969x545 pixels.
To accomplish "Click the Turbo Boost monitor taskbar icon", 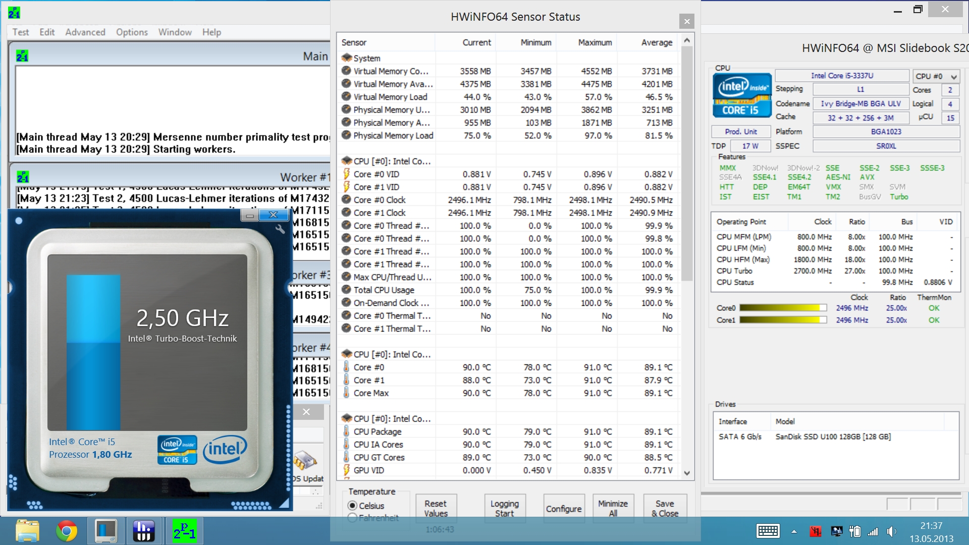I will pos(105,531).
